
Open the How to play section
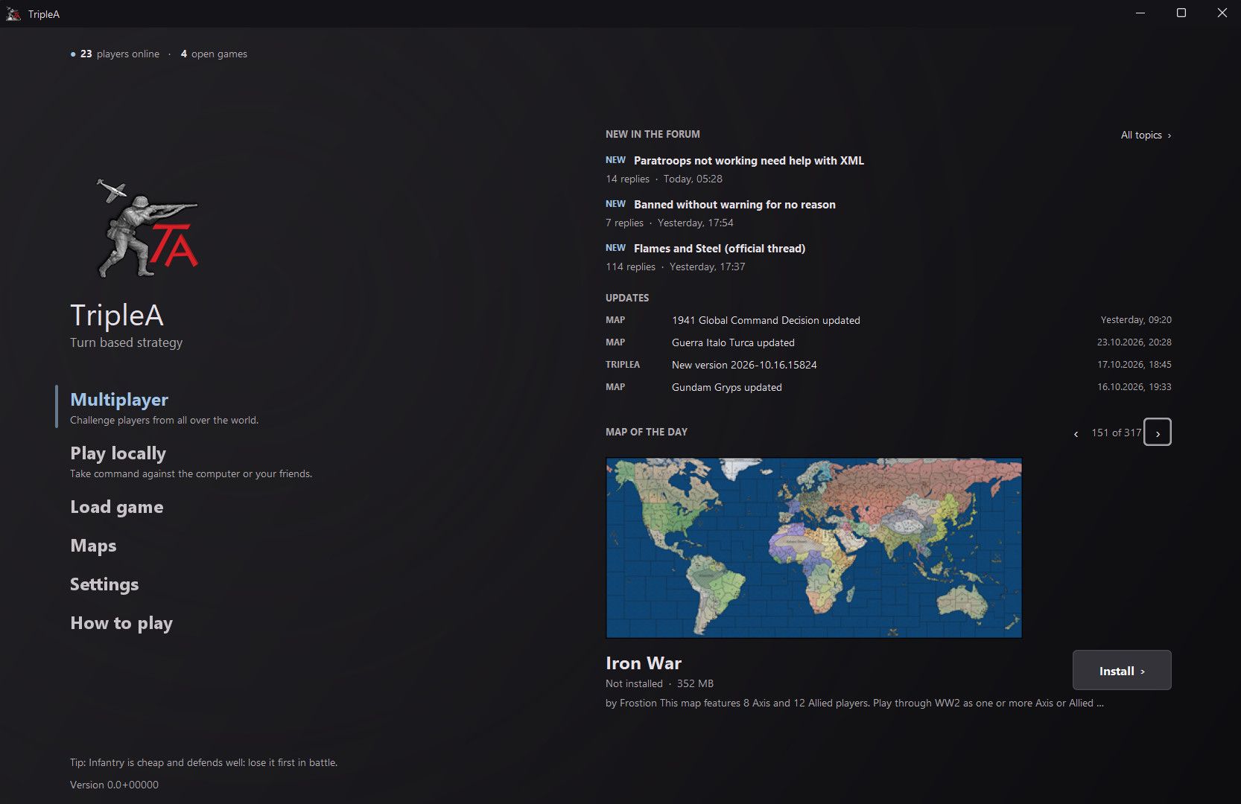tap(121, 623)
